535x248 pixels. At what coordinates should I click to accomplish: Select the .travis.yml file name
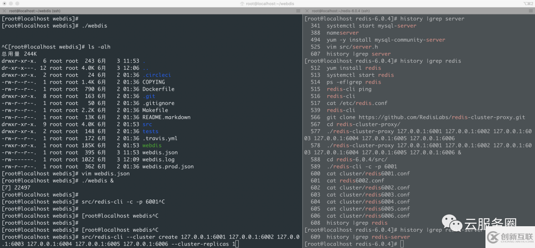point(160,139)
